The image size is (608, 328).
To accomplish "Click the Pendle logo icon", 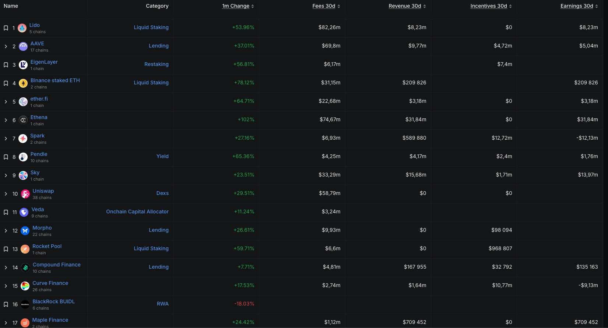I will tap(23, 157).
